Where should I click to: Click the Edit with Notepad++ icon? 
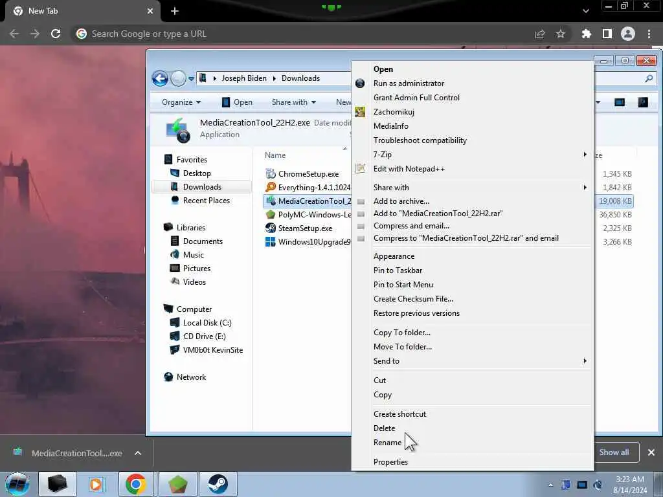coord(360,169)
